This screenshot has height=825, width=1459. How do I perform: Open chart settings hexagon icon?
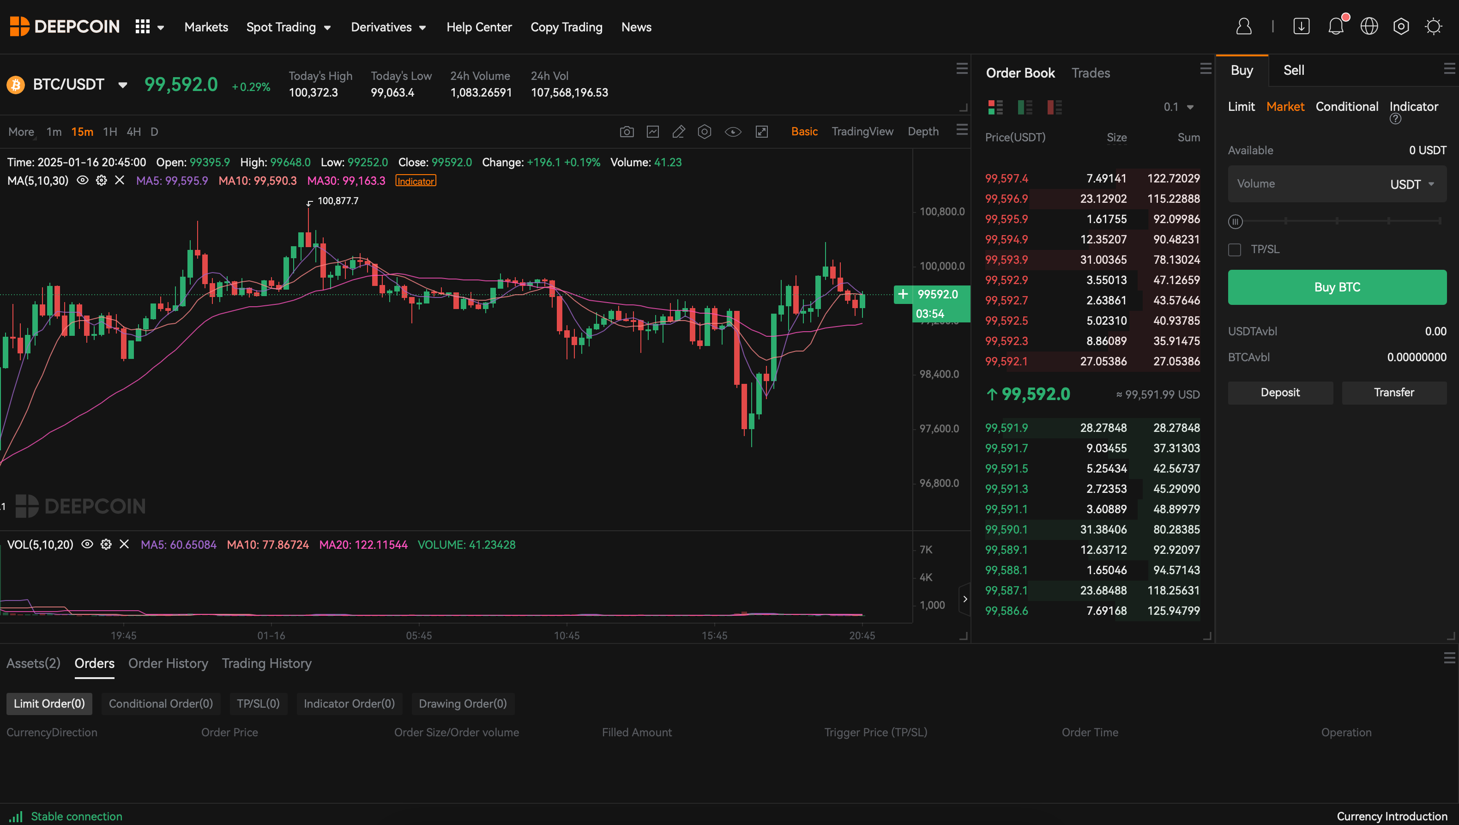705,132
